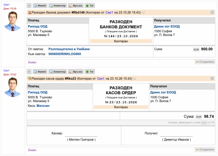Screen dimensions: 218x156
Task: Click Таг button above cash order Rko23
Action: pyautogui.click(x=90, y=72)
